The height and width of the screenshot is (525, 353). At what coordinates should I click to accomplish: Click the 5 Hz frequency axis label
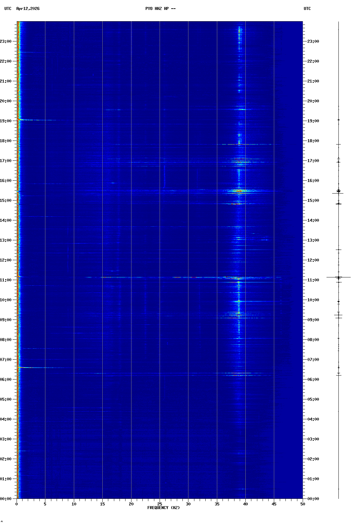(x=45, y=504)
